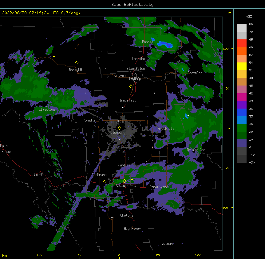Click the Didsbury town label

[x=118, y=133]
